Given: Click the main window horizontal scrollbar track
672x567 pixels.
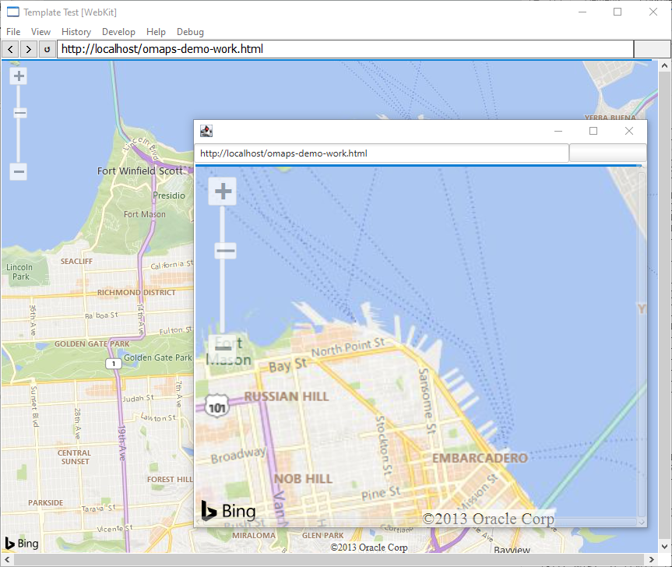Looking at the screenshot, I should [x=329, y=559].
